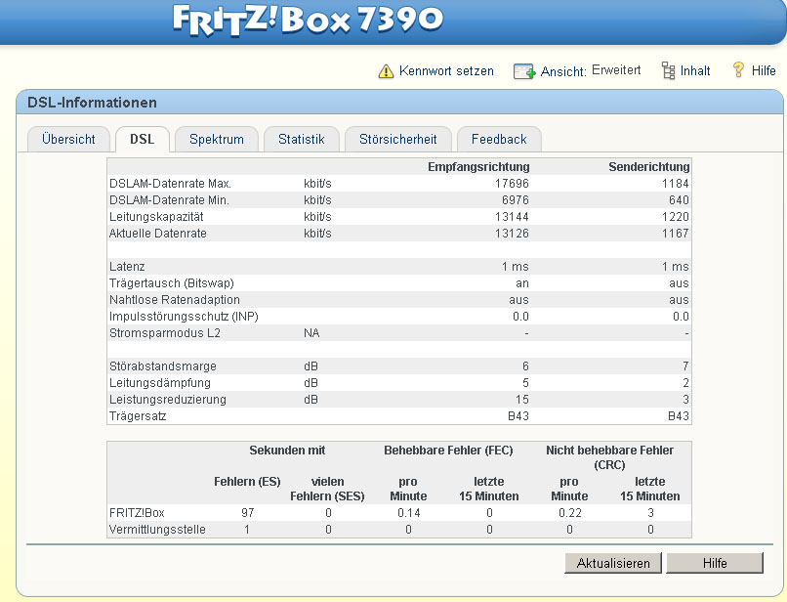Click the Bitswap value 'an'
Viewport: 787px width, 602px height.
(x=522, y=283)
